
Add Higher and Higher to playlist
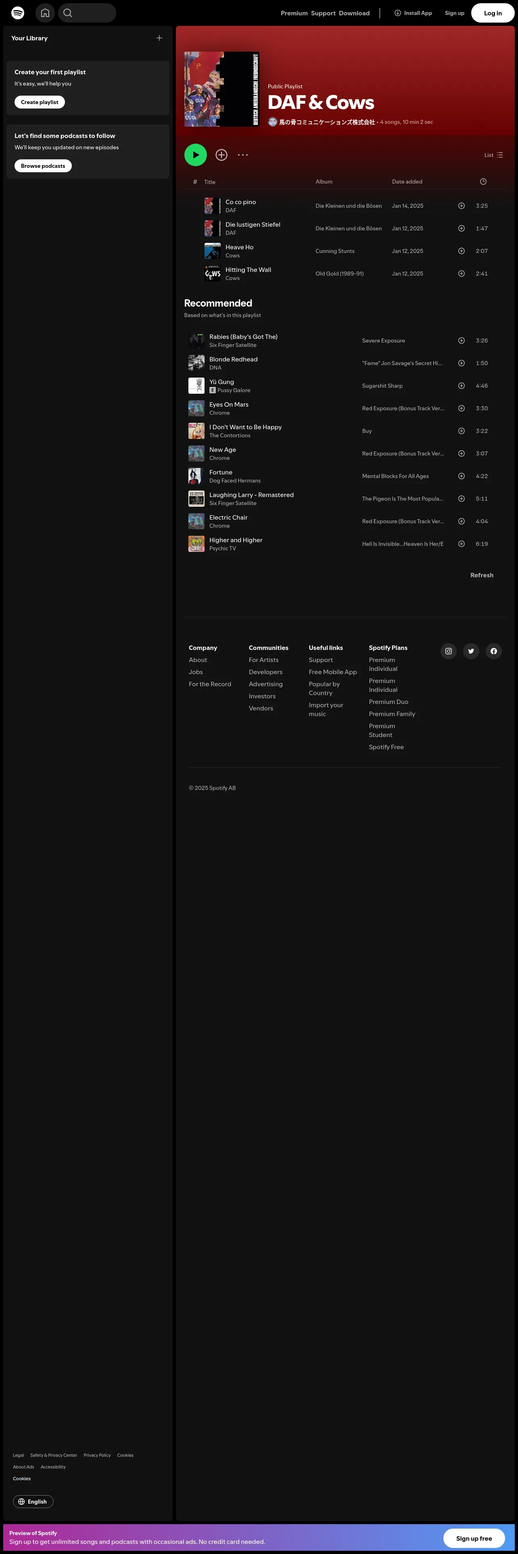pyautogui.click(x=461, y=544)
